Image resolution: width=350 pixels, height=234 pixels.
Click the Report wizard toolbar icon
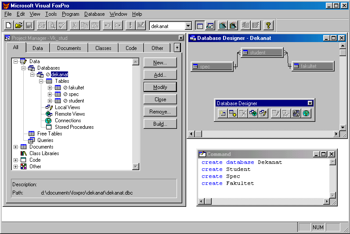coord(233,25)
